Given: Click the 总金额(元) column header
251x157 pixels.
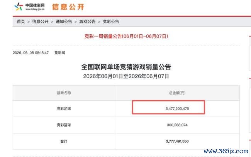Looking at the screenshot, I should click(177, 93).
